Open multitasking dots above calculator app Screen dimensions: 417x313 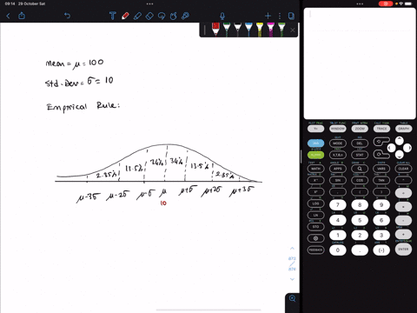360,3
